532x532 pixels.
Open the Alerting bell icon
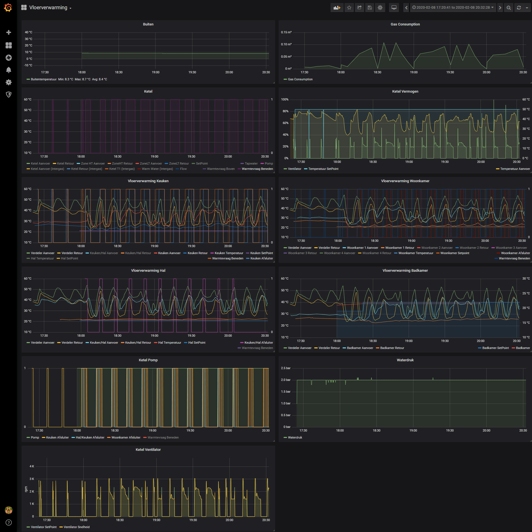pos(9,70)
